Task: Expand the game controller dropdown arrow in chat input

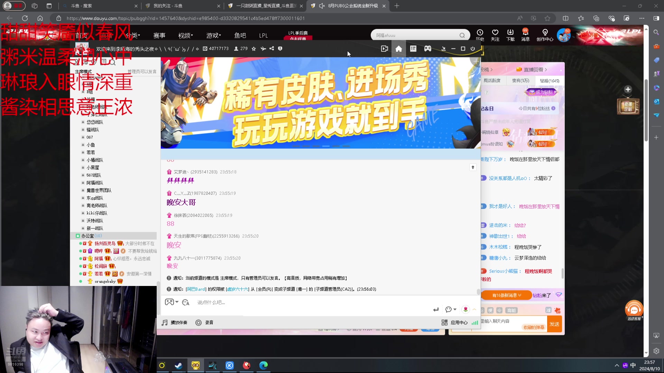Action: click(177, 302)
